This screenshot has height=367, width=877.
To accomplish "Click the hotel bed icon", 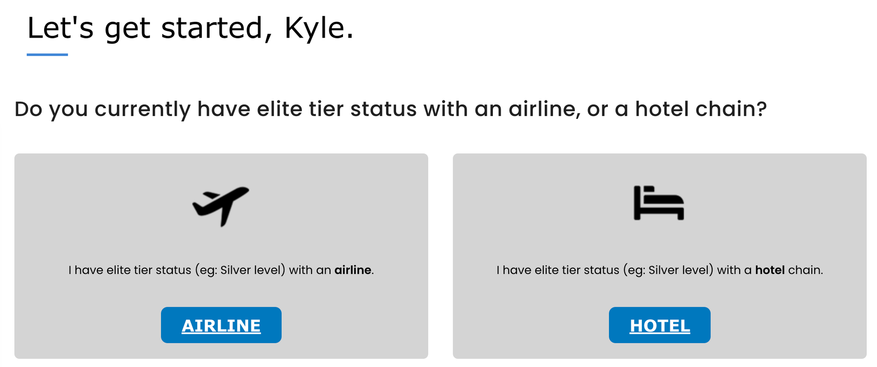I will point(659,203).
